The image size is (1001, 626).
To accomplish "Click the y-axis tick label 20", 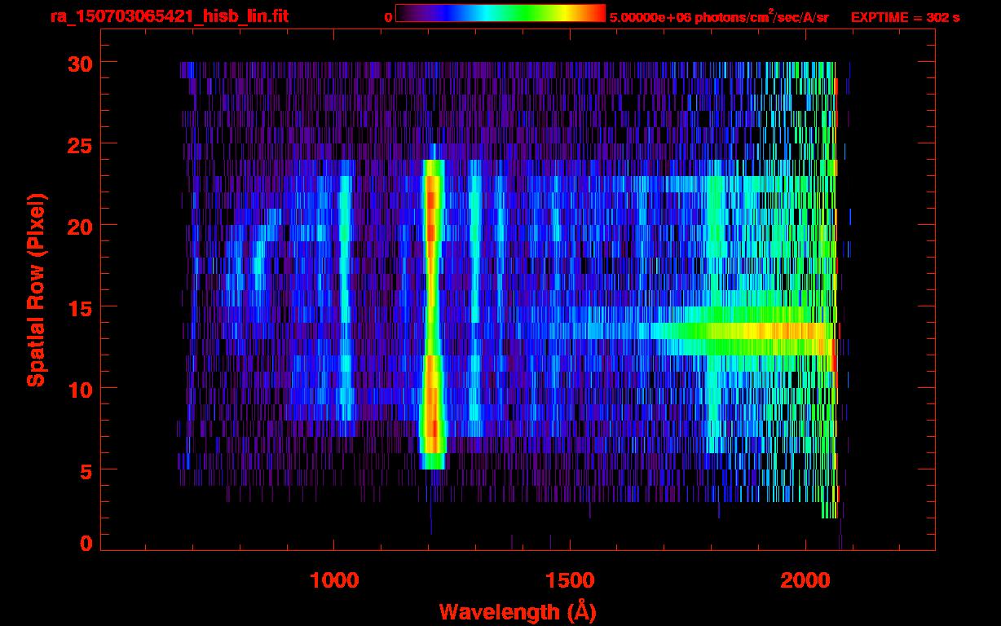I will click(80, 226).
